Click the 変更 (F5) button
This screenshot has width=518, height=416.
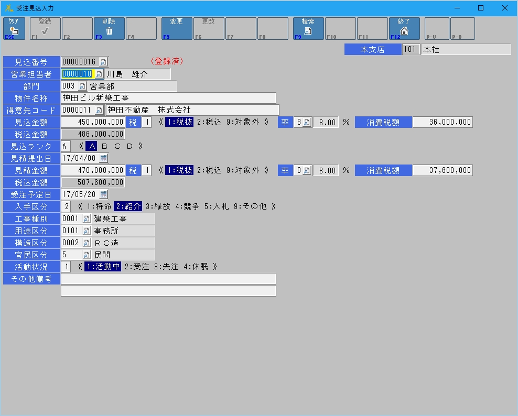coord(177,29)
